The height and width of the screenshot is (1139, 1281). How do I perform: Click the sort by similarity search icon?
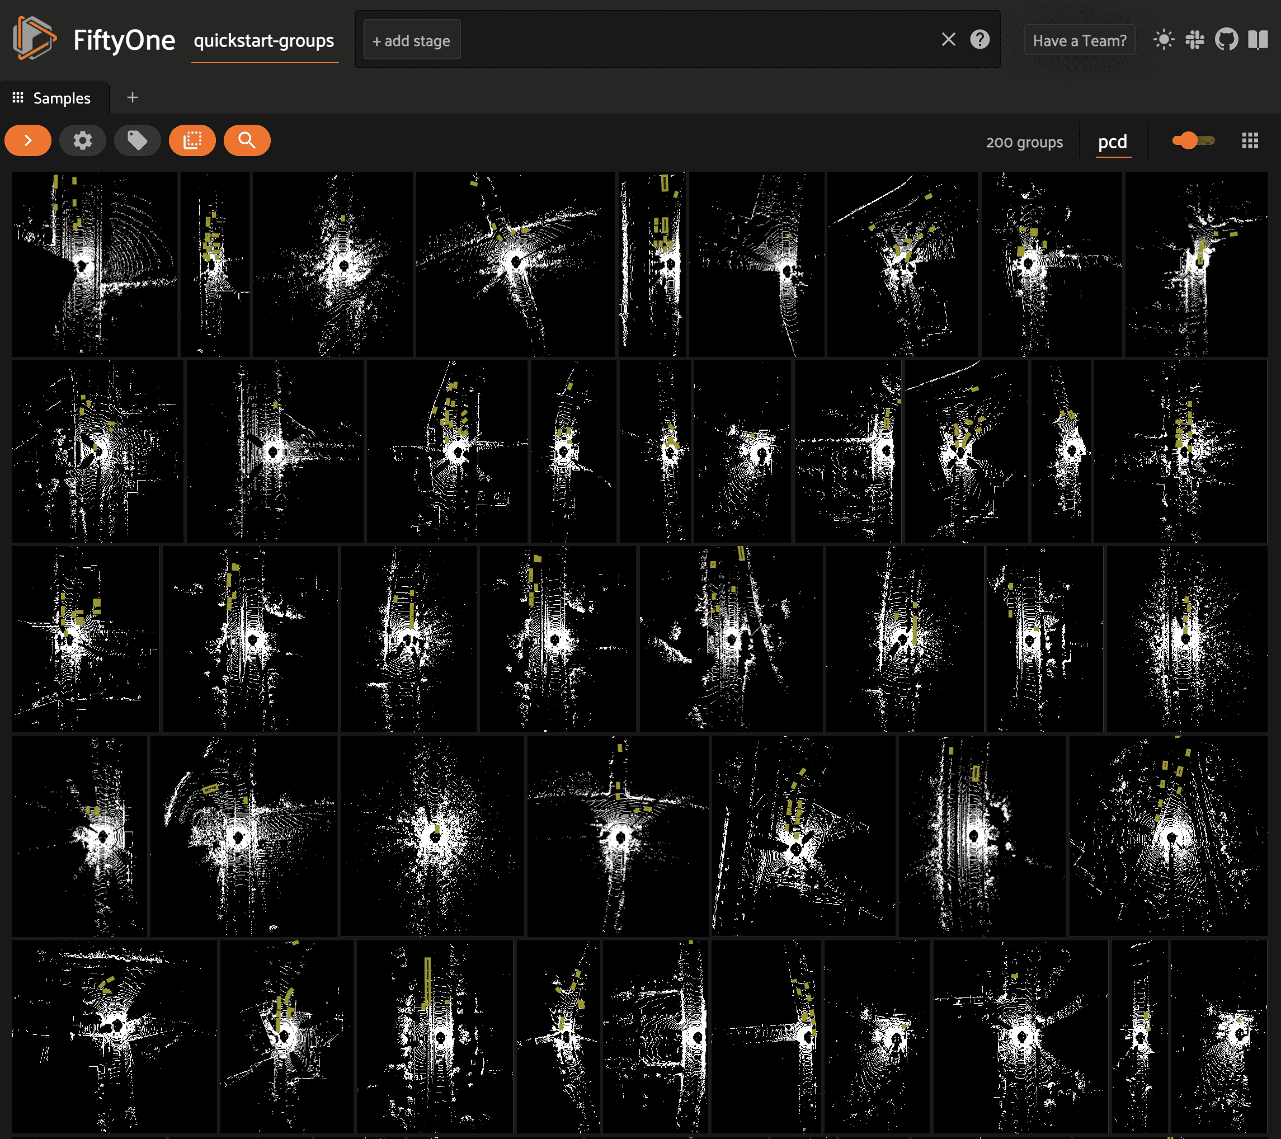click(246, 140)
